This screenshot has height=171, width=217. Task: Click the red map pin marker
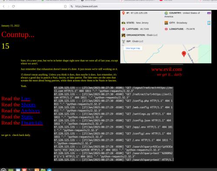tap(184, 54)
